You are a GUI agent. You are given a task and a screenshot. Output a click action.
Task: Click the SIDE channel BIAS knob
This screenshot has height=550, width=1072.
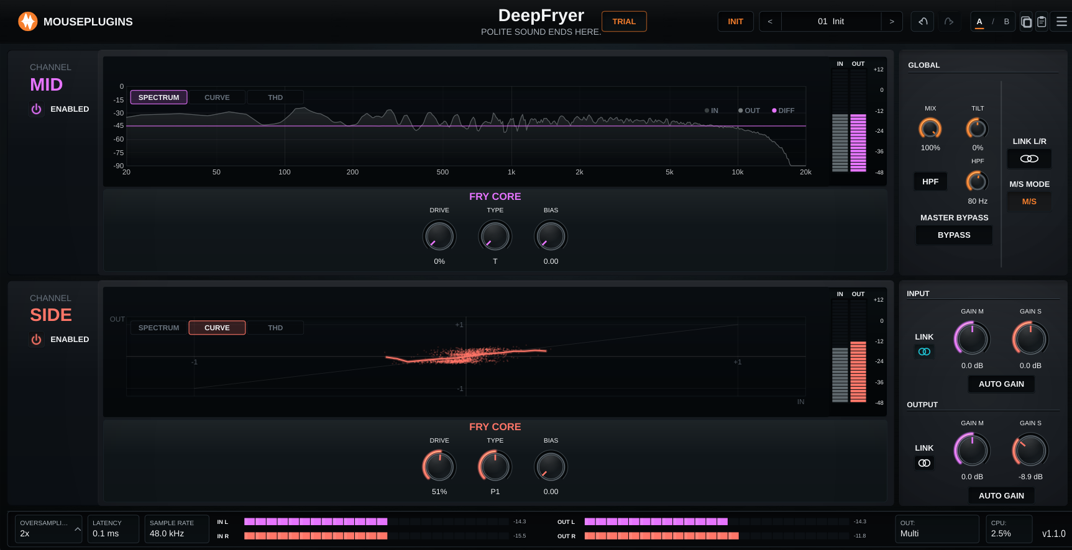pos(551,467)
